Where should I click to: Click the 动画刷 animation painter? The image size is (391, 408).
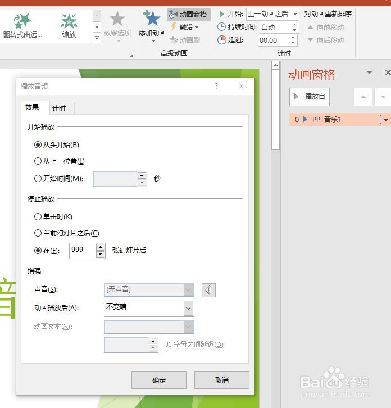coord(185,40)
